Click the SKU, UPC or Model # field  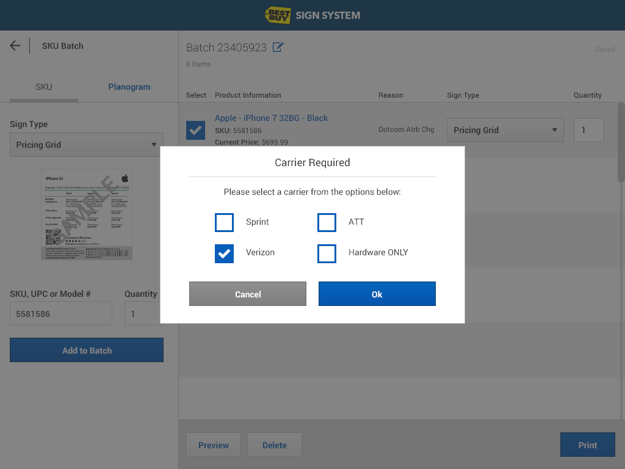click(x=61, y=313)
